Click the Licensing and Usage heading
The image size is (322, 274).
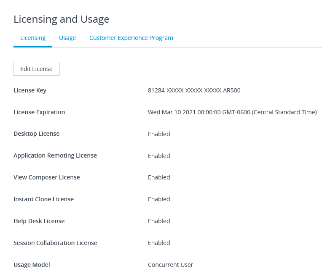pos(62,19)
